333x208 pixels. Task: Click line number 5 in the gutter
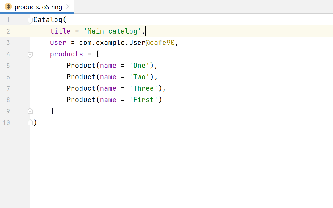[x=8, y=66]
